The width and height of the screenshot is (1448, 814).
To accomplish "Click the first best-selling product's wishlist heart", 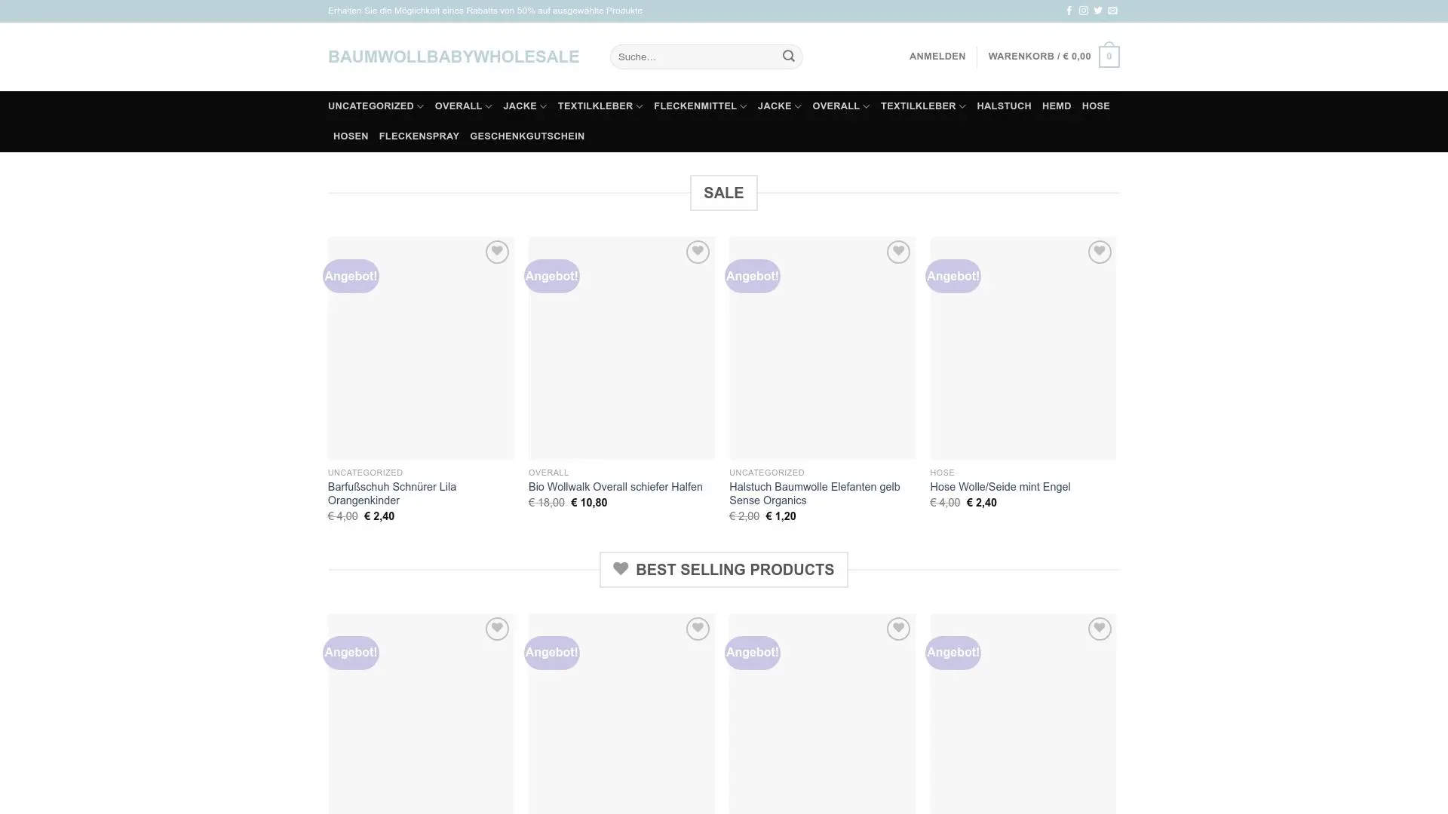I will 496,629.
